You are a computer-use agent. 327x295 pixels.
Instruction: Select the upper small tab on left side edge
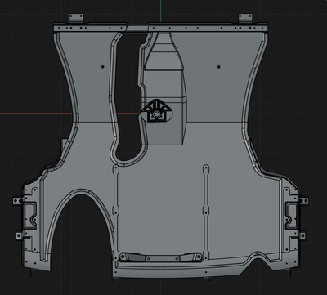pyautogui.click(x=17, y=201)
